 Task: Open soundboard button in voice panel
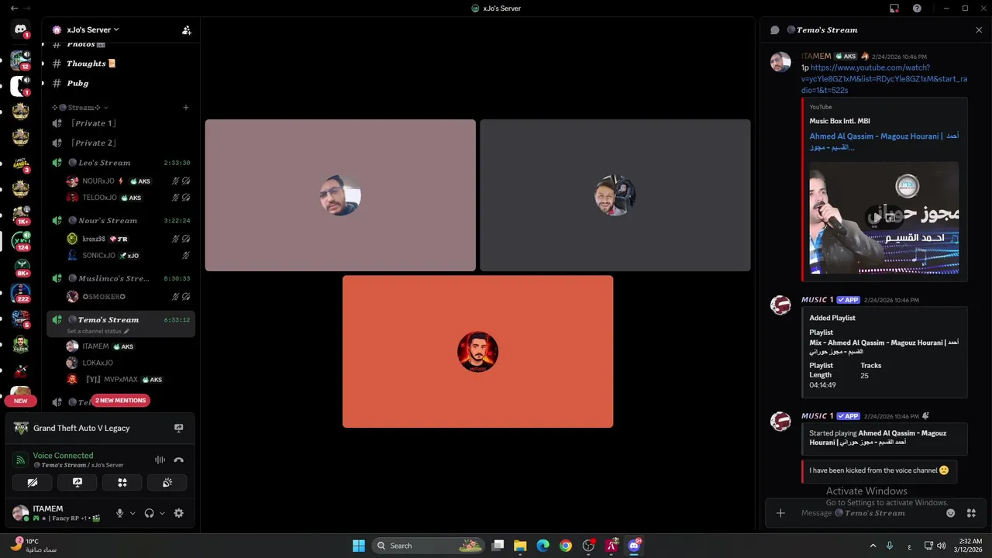(x=167, y=482)
